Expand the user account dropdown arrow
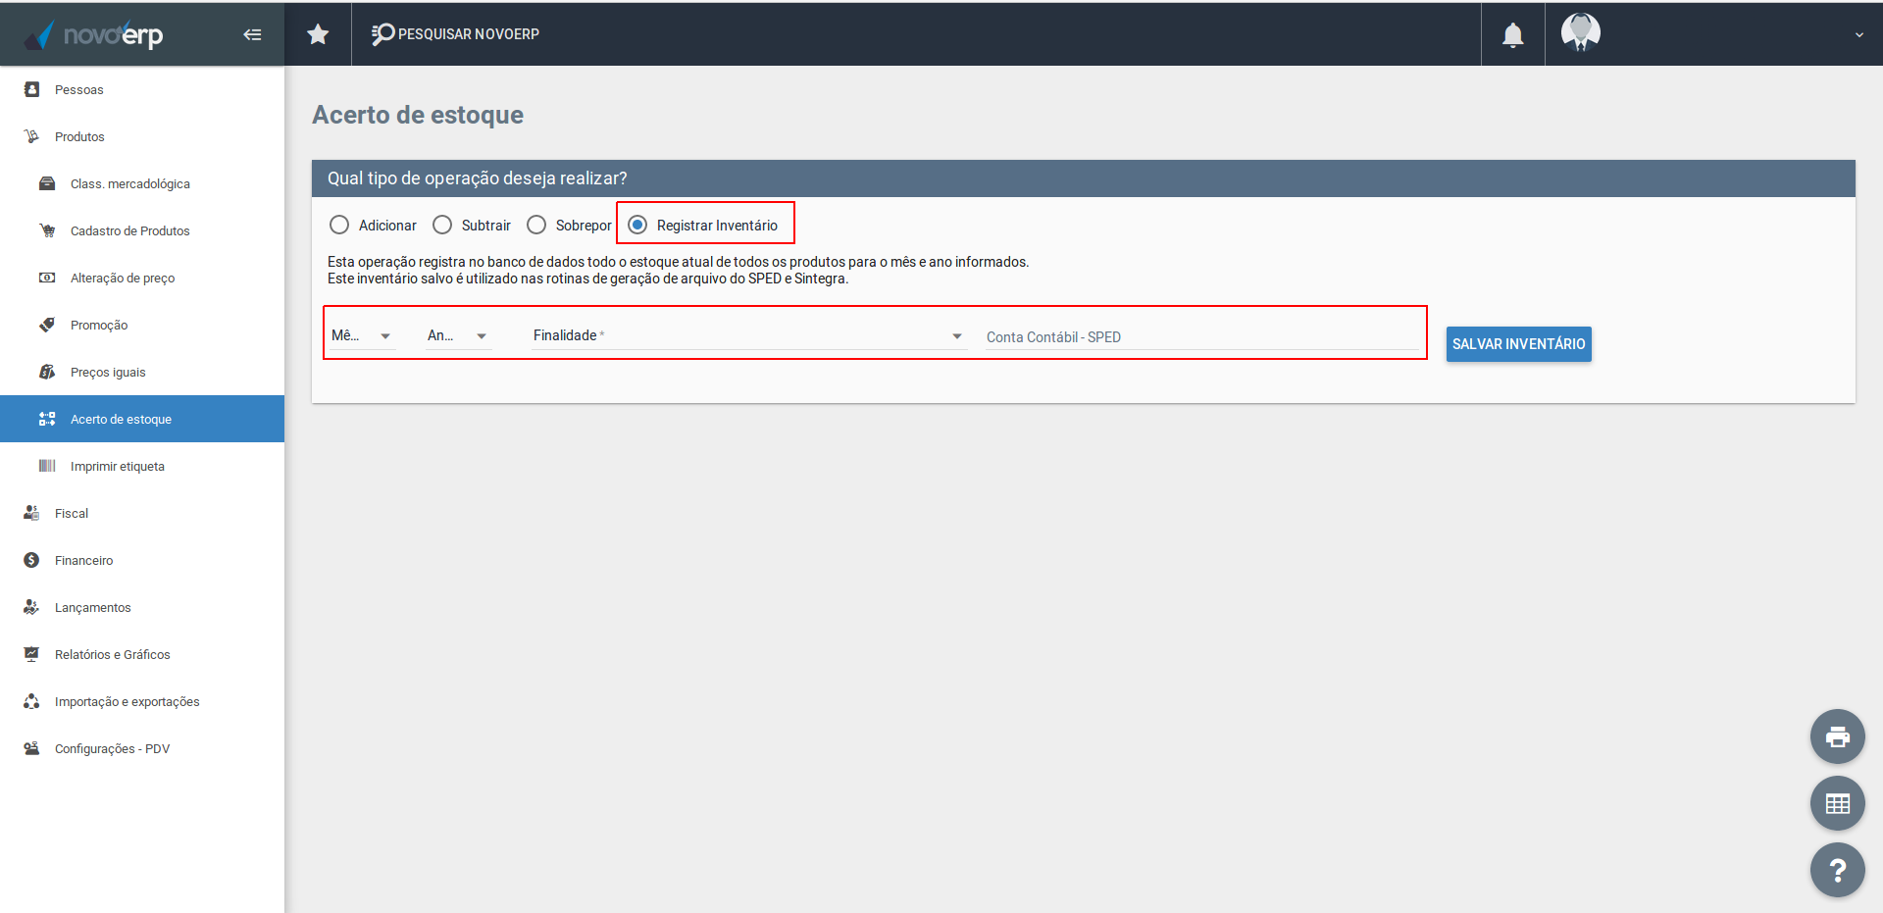Image resolution: width=1883 pixels, height=913 pixels. 1858,35
